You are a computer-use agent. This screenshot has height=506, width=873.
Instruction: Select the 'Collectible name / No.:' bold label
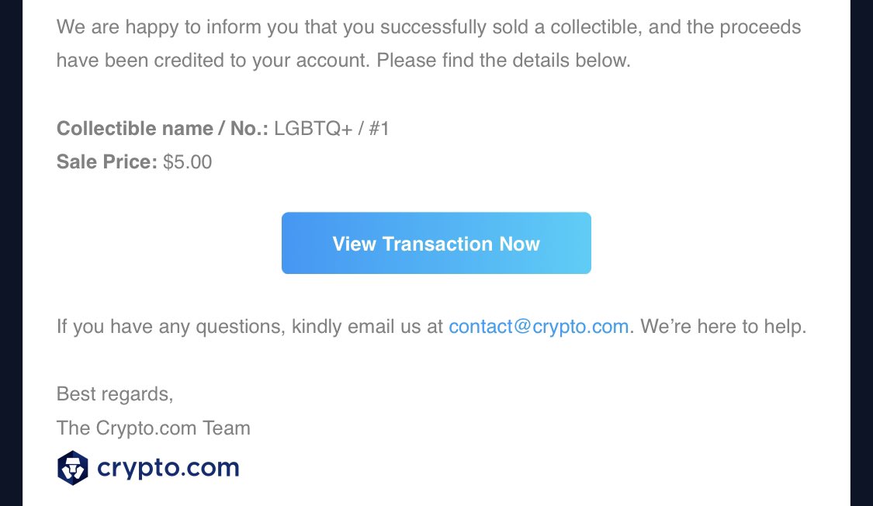coord(162,129)
